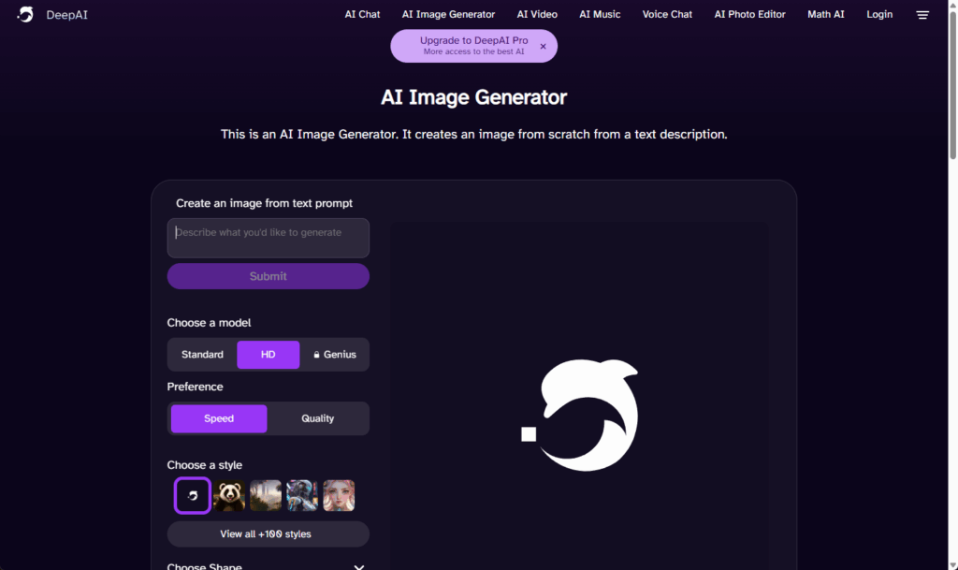Viewport: 958px width, 570px height.
Task: Set preference to Quality
Action: coord(318,418)
